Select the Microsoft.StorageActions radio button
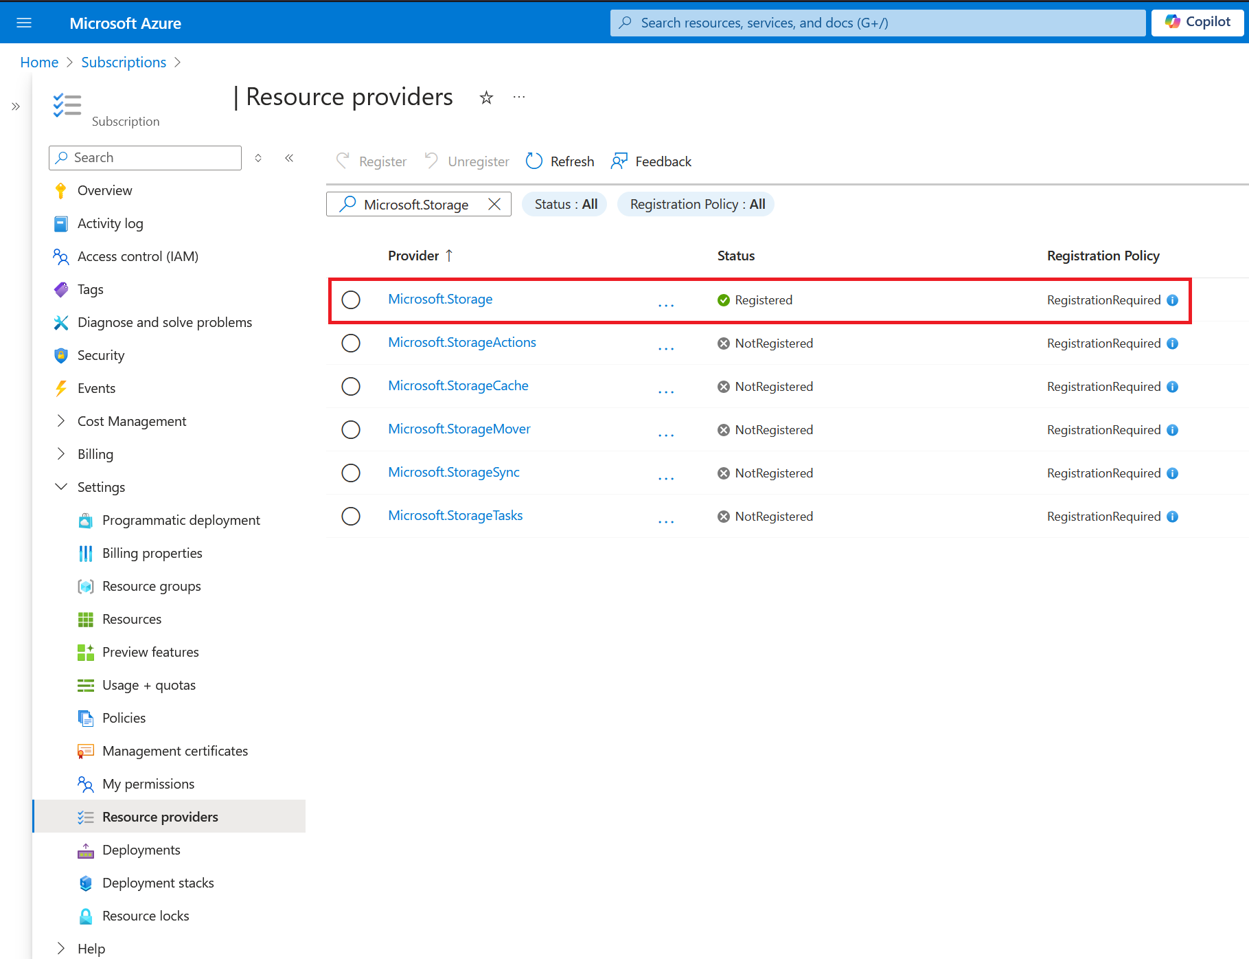The width and height of the screenshot is (1249, 959). (351, 343)
